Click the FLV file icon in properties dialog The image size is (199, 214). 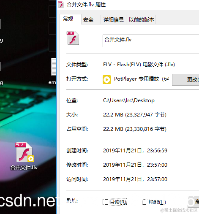coord(73,38)
